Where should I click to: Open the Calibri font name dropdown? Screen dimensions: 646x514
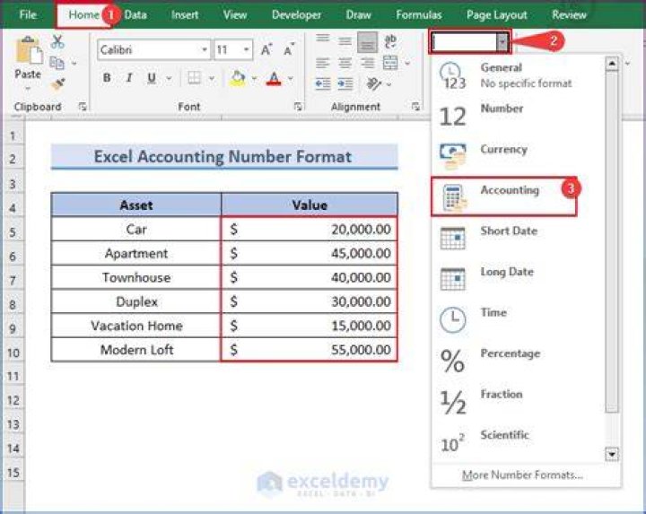[x=205, y=50]
